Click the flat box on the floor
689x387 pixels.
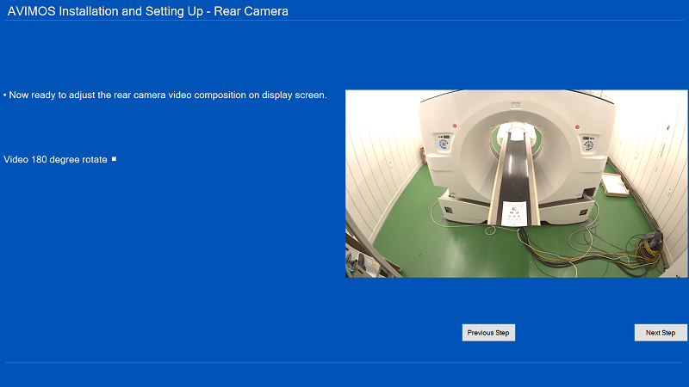pos(614,183)
